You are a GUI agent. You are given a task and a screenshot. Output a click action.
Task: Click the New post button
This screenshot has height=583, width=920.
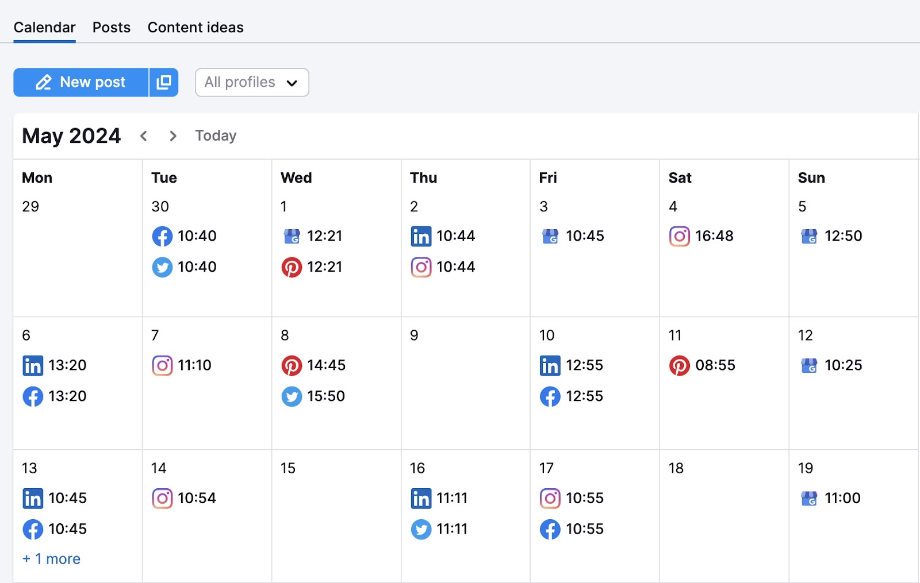[81, 82]
